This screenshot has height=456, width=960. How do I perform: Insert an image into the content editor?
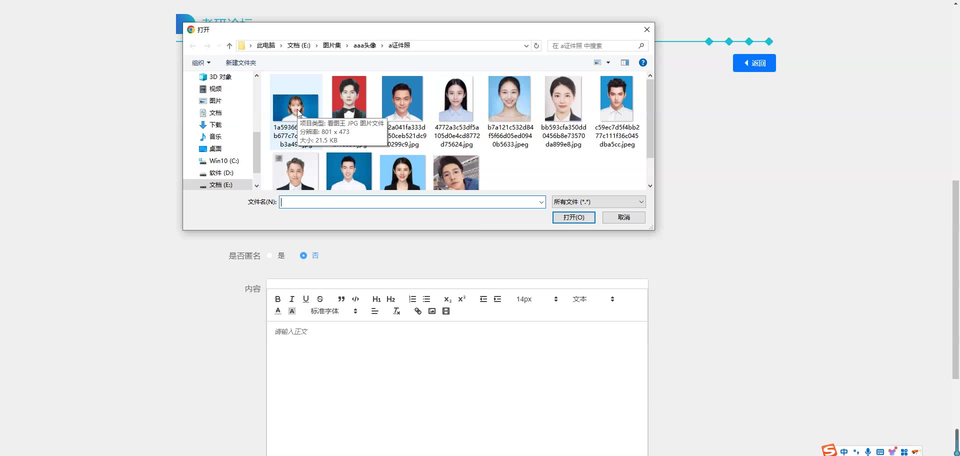click(432, 311)
